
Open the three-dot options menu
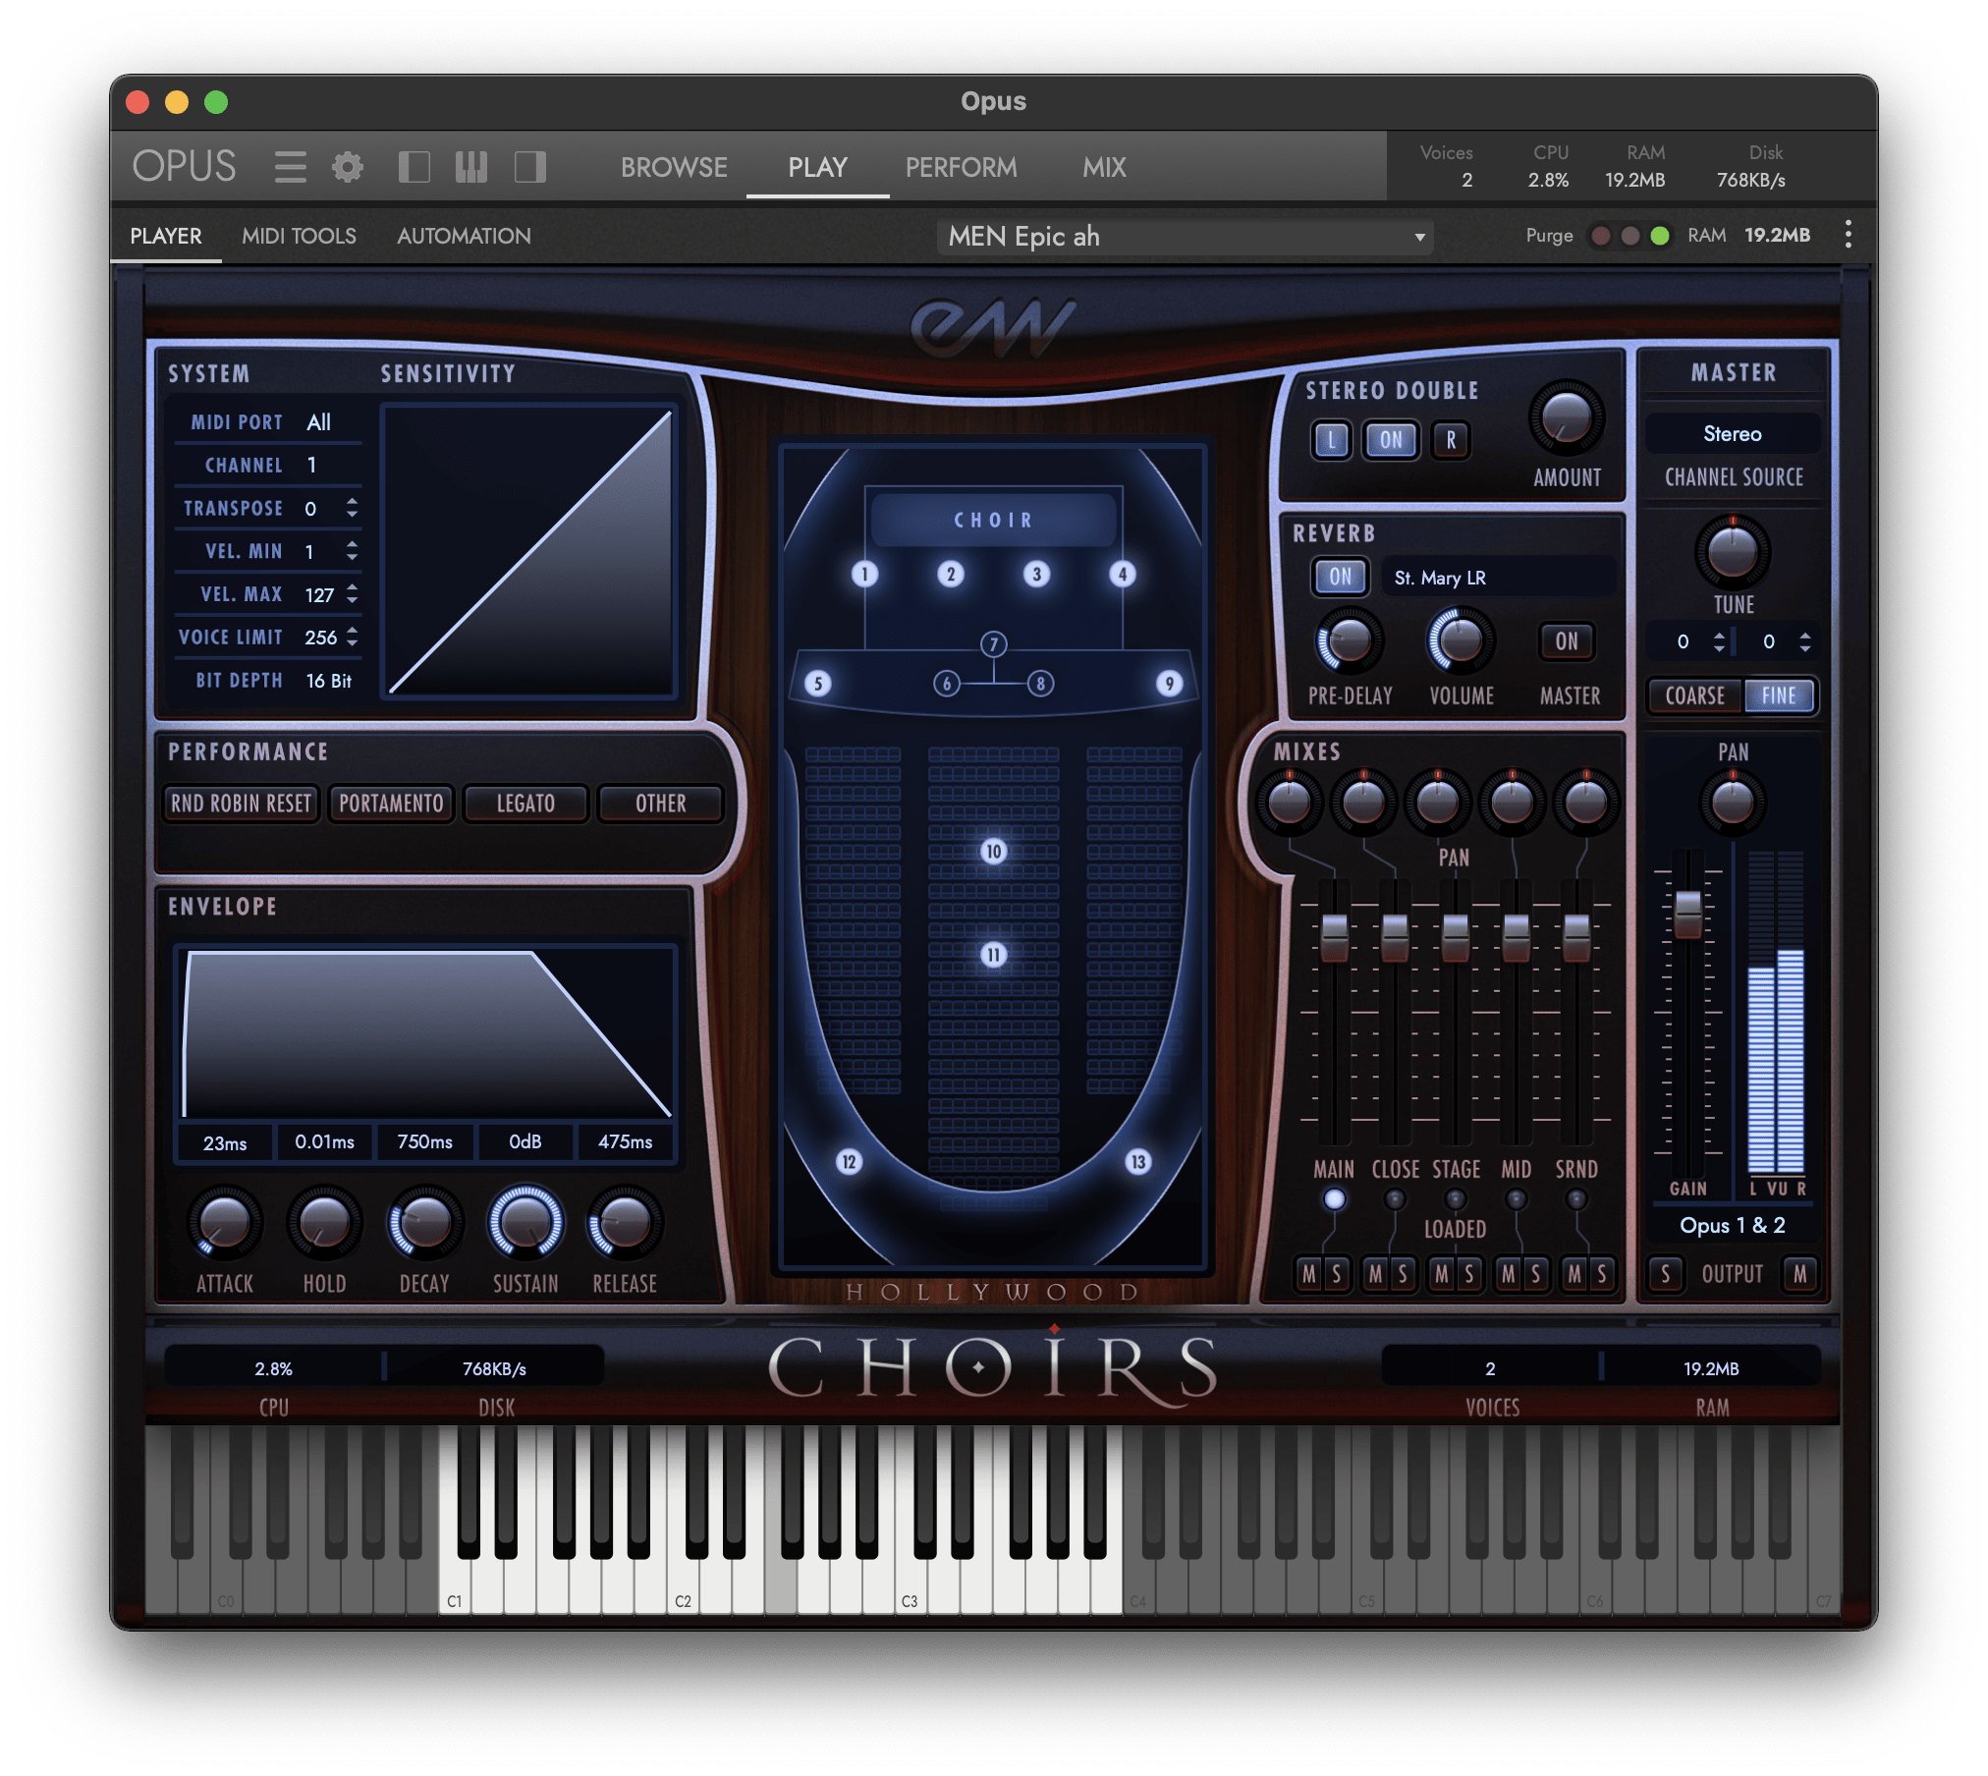coord(1848,235)
